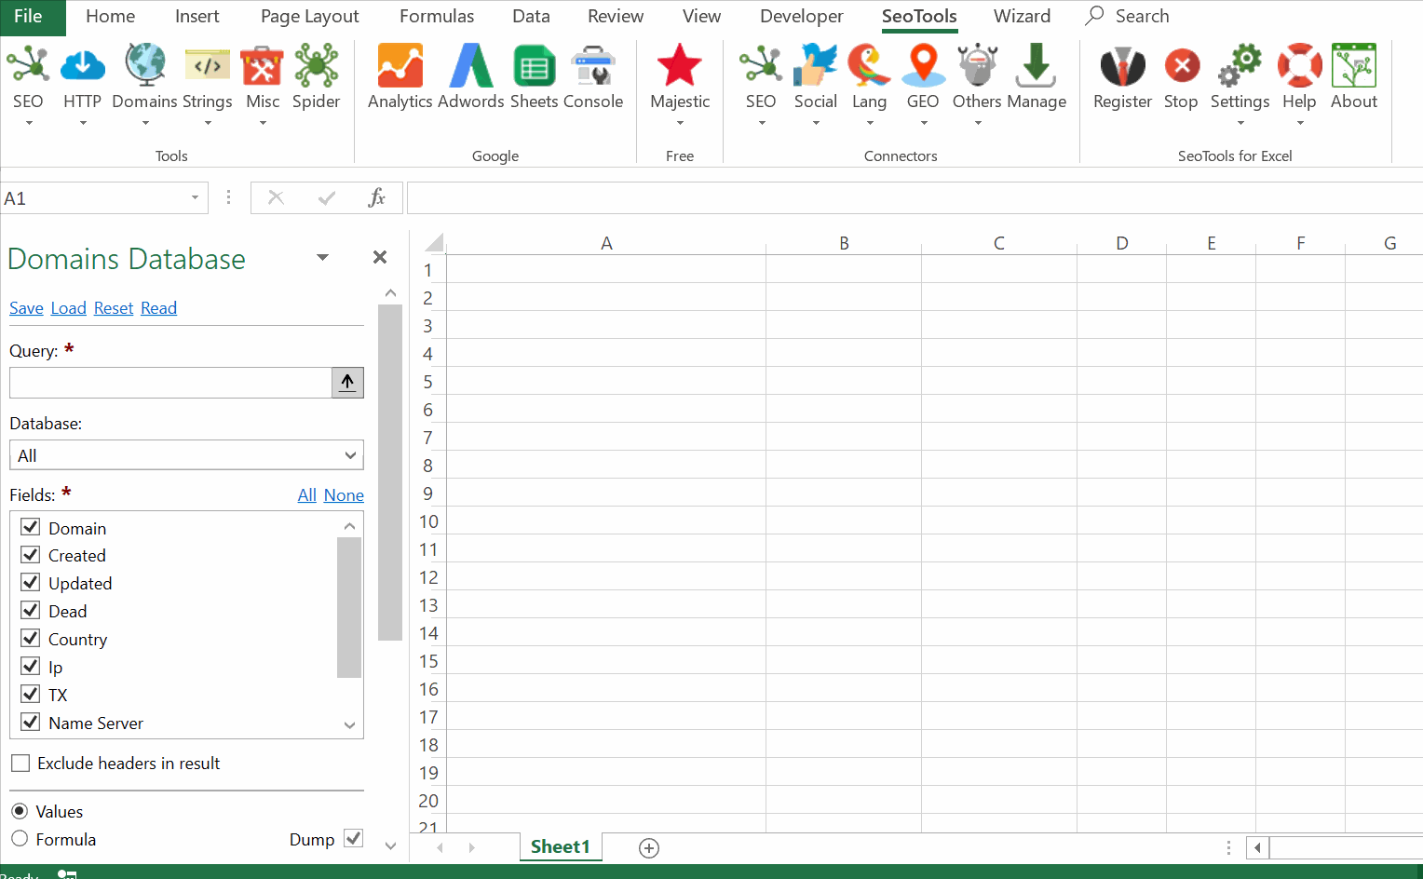The height and width of the screenshot is (879, 1423).
Task: Uncheck the Created field checkbox
Action: [x=31, y=555]
